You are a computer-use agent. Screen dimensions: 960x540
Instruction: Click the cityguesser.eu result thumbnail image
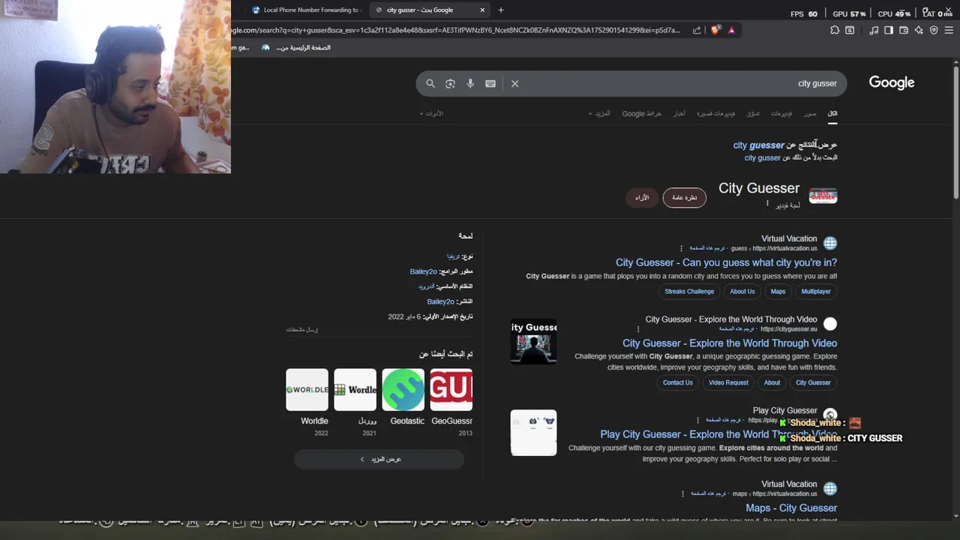pos(533,342)
